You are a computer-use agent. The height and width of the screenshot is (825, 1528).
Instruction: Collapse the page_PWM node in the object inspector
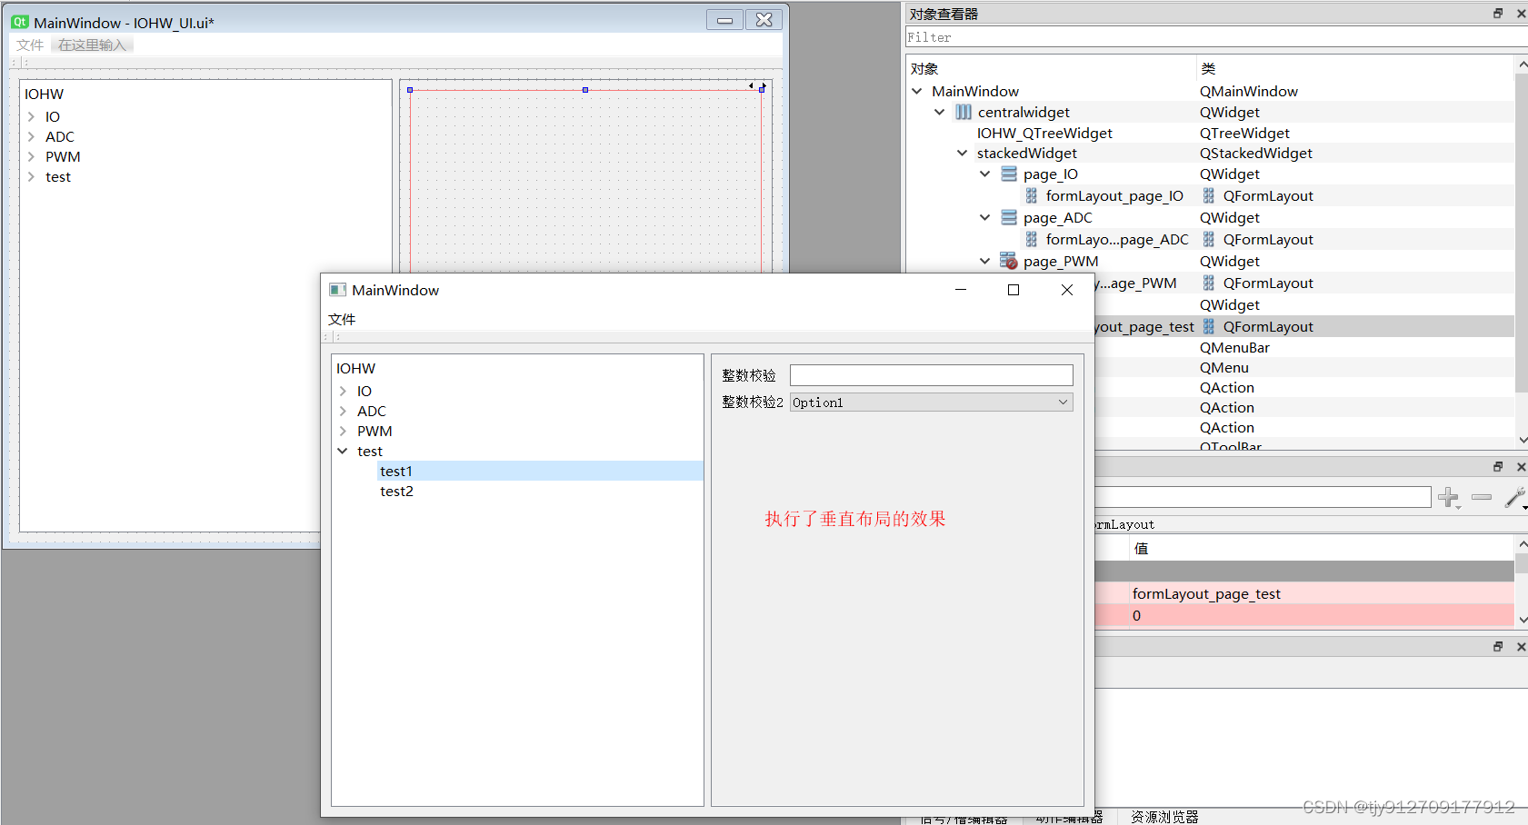click(x=985, y=261)
